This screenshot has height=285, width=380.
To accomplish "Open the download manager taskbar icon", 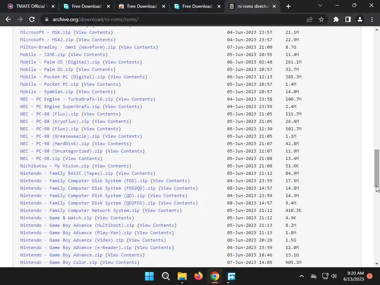I will click(x=231, y=276).
